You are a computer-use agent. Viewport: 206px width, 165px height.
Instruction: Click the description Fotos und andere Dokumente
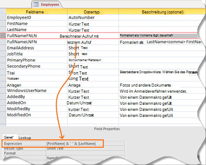[145, 85]
